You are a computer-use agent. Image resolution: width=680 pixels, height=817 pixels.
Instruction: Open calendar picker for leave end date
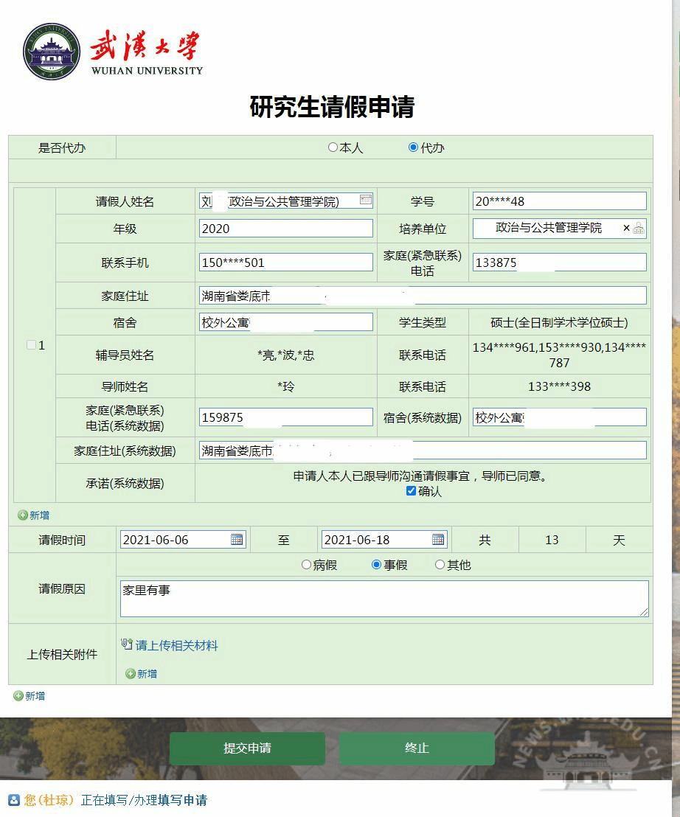point(438,540)
